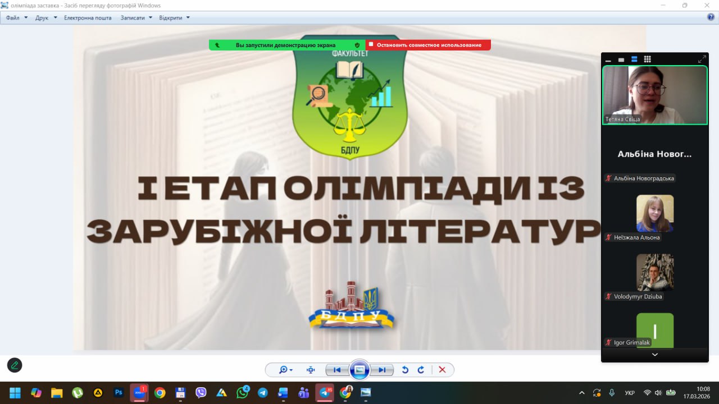Open the green annotation pencil button
Screen dimensions: 719x404
pyautogui.click(x=15, y=365)
